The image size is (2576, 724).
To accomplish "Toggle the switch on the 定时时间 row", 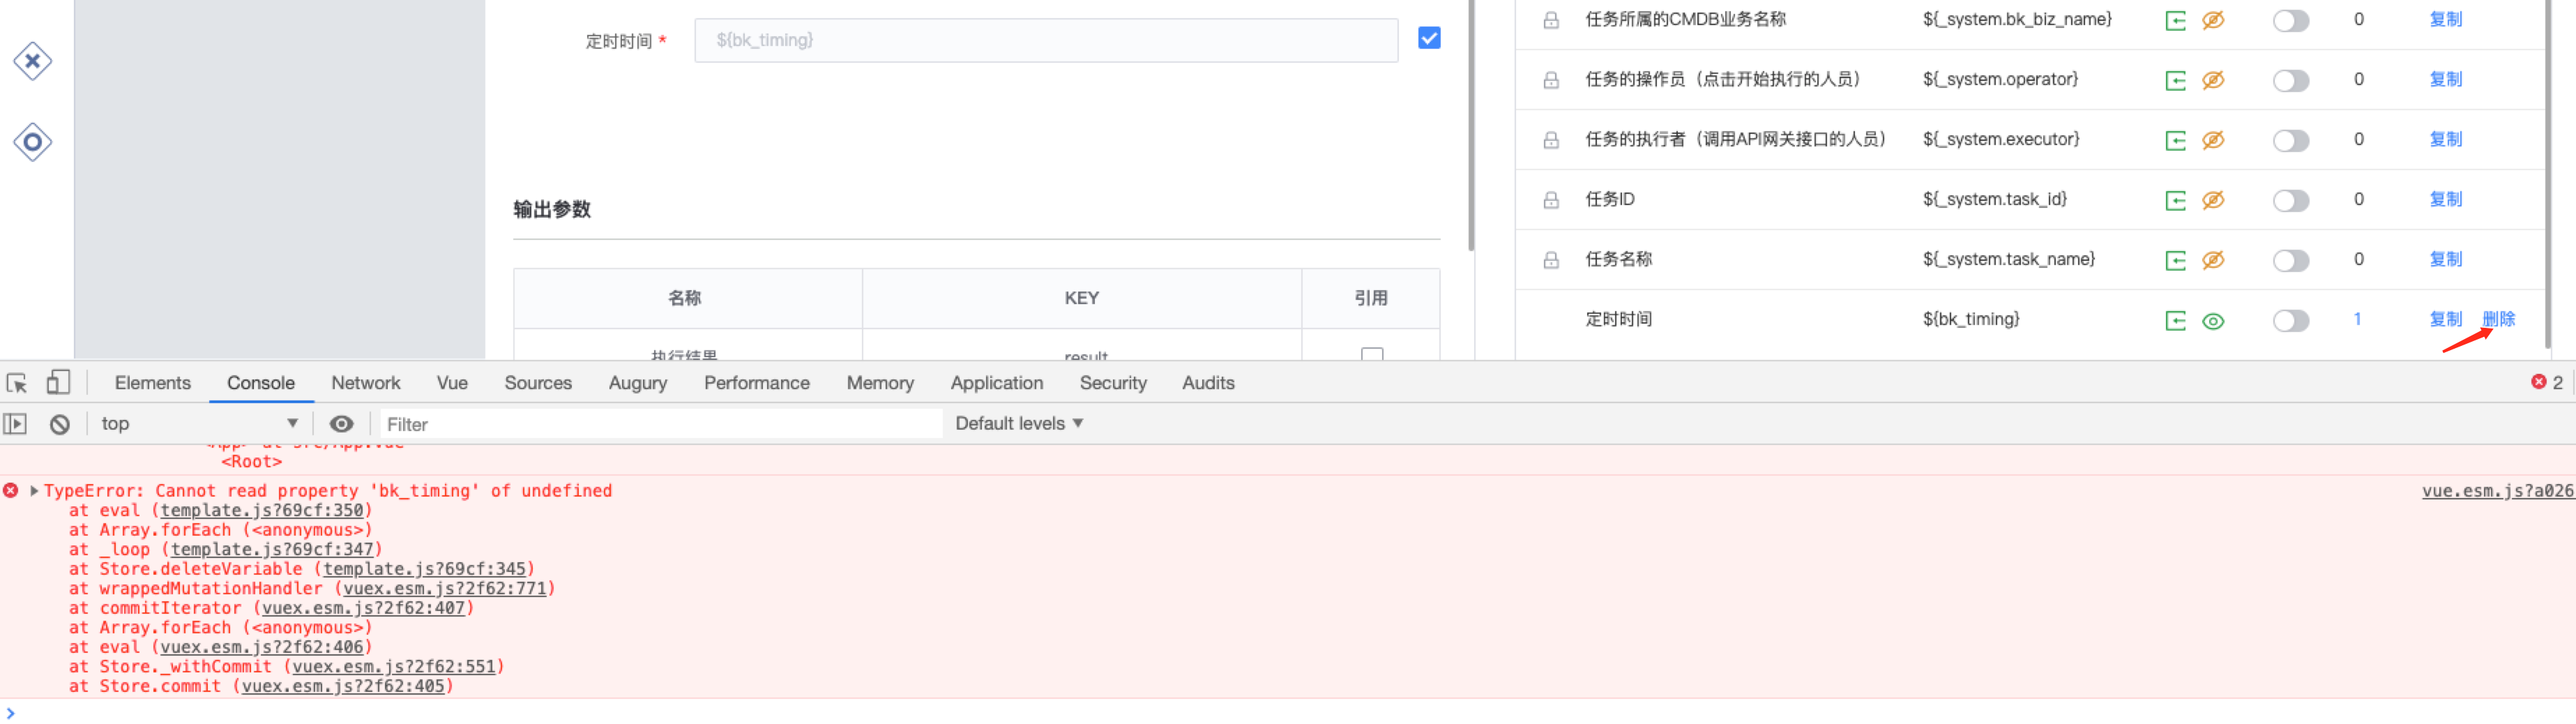I will tap(2291, 320).
